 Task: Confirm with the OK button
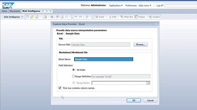[134, 101]
